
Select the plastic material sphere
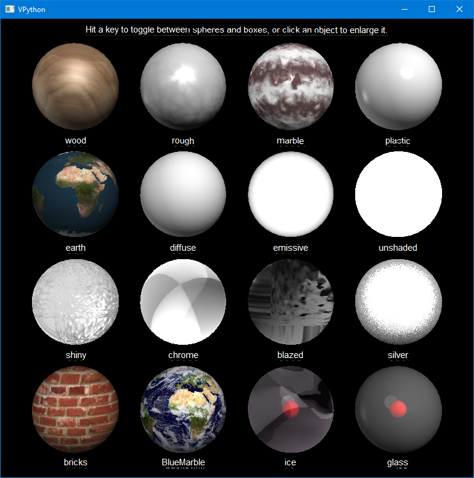click(399, 87)
